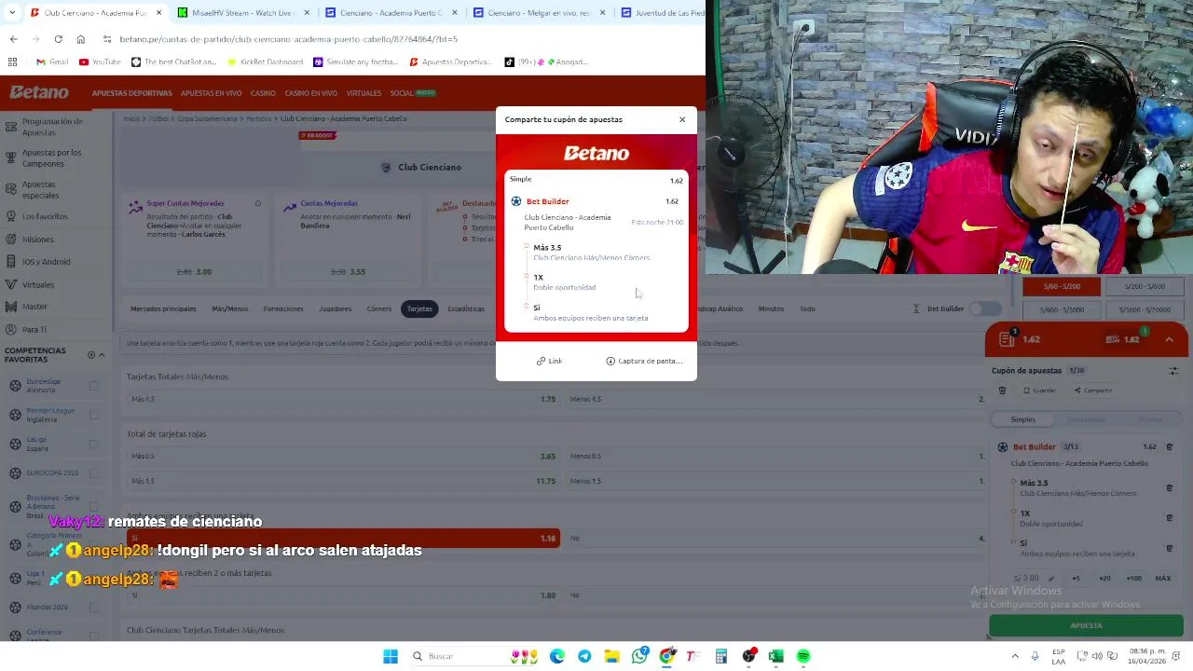Collapse the red bet slip header chevron
Viewport: 1193px width, 671px height.
(1169, 339)
